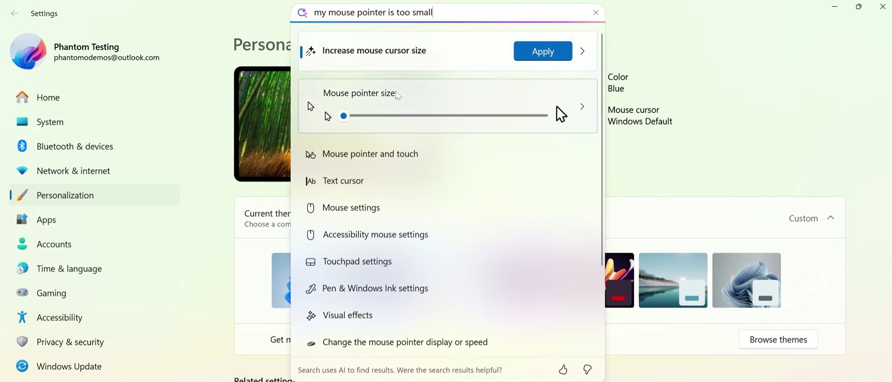Click the Privacy & security shield icon
Image resolution: width=892 pixels, height=382 pixels.
(x=22, y=342)
